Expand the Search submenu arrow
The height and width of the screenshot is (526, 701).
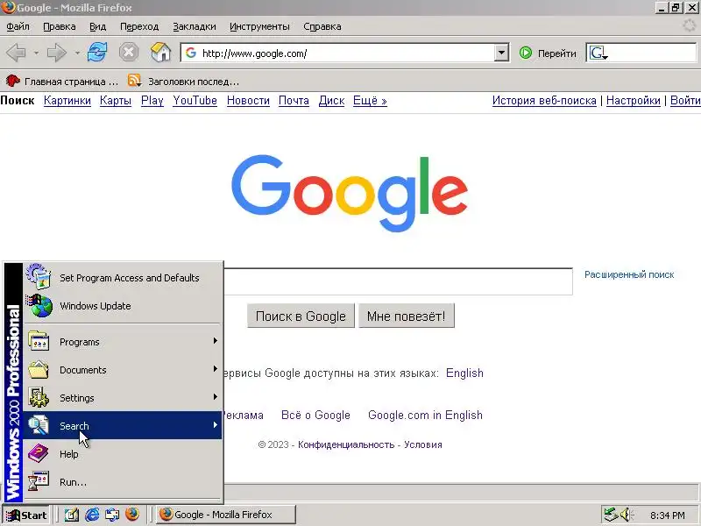pyautogui.click(x=215, y=424)
